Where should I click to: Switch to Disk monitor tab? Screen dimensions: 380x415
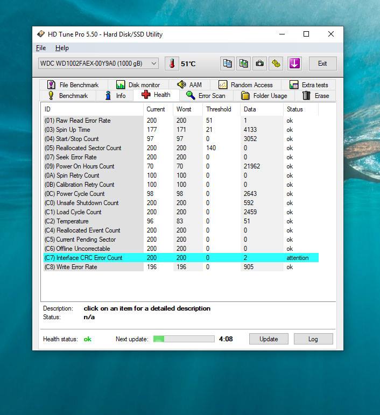[138, 85]
